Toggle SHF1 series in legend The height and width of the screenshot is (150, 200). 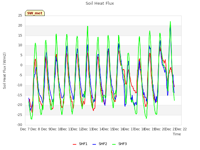coord(80,144)
